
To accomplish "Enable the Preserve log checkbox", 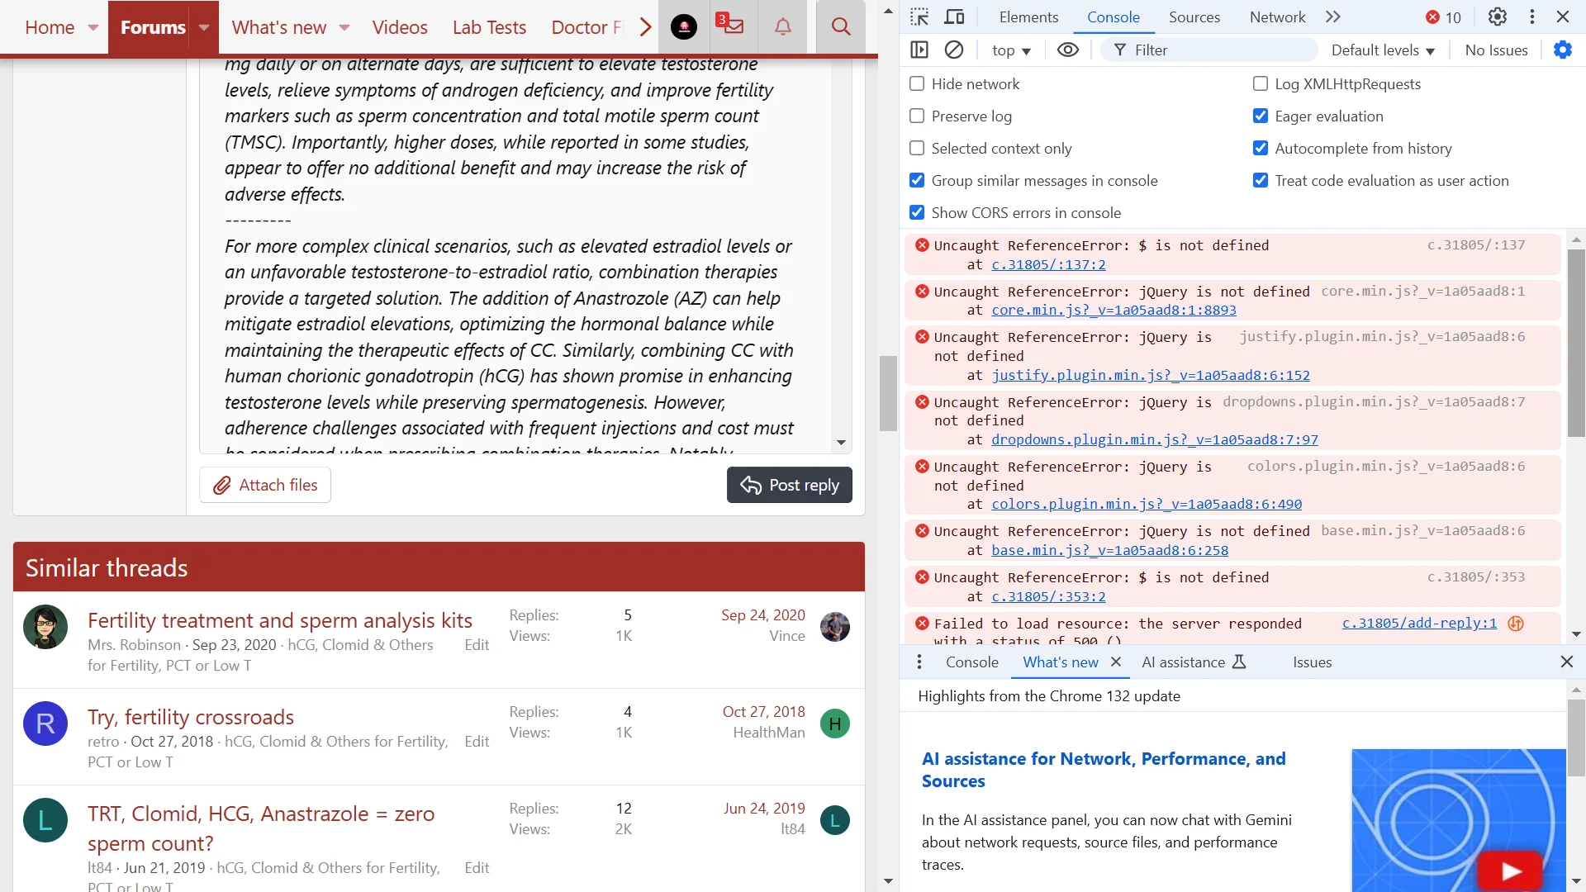I will tap(917, 116).
